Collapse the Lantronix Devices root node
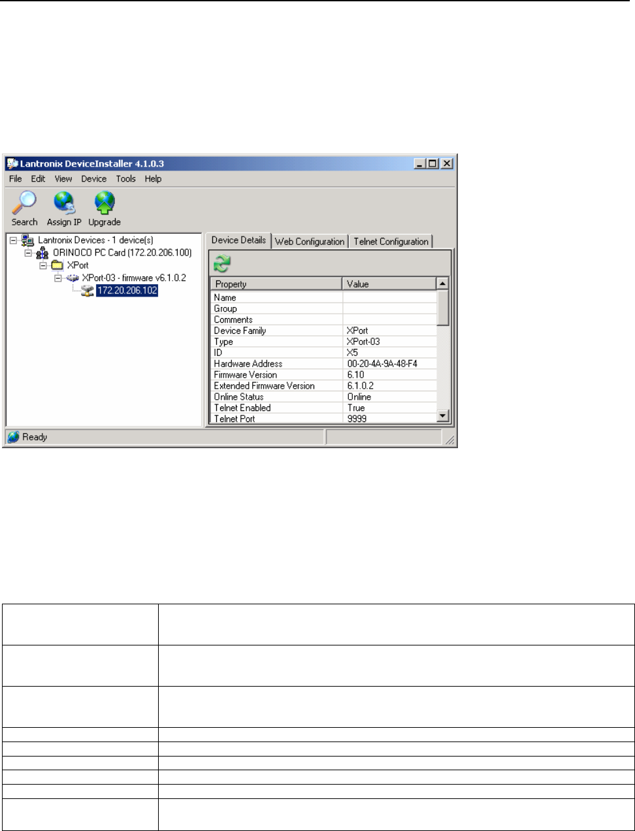Screen dimensions: 635x831 click(14, 240)
